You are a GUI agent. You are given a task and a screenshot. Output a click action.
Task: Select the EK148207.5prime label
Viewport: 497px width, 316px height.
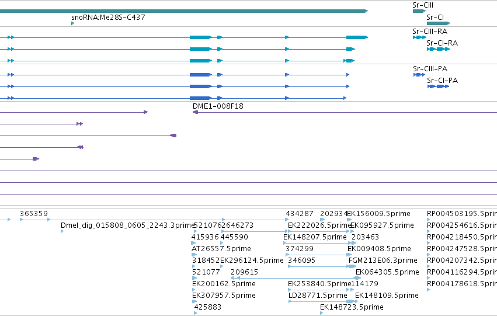pos(315,237)
